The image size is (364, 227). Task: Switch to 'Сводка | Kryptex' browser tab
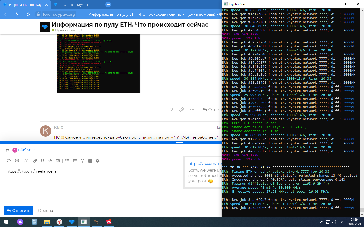pos(76,5)
